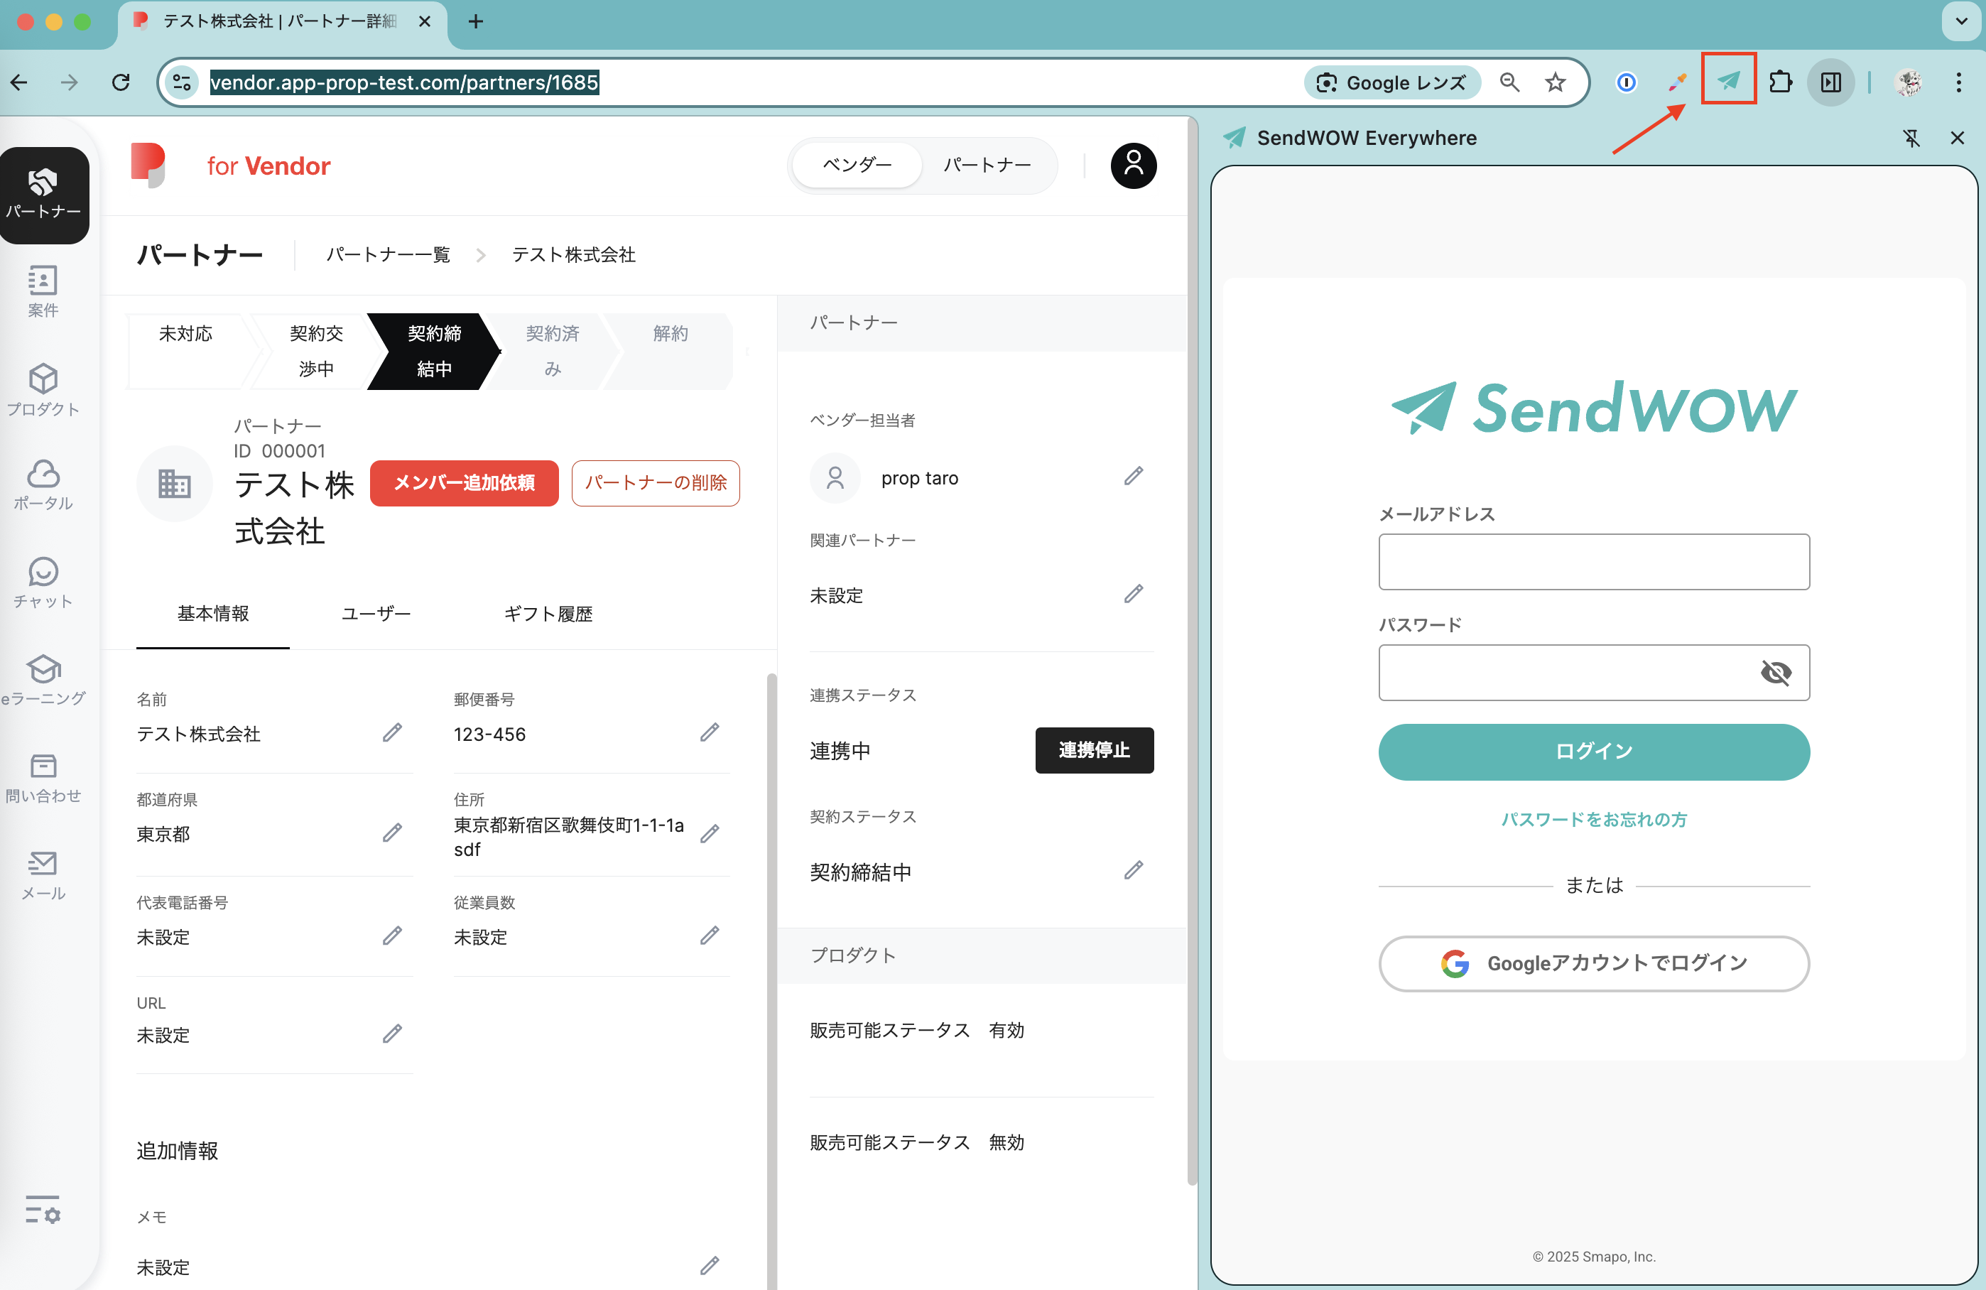Click the user account avatar icon

(x=1133, y=166)
